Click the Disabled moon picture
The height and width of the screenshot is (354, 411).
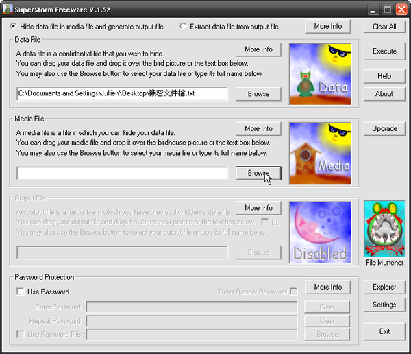pyautogui.click(x=320, y=233)
